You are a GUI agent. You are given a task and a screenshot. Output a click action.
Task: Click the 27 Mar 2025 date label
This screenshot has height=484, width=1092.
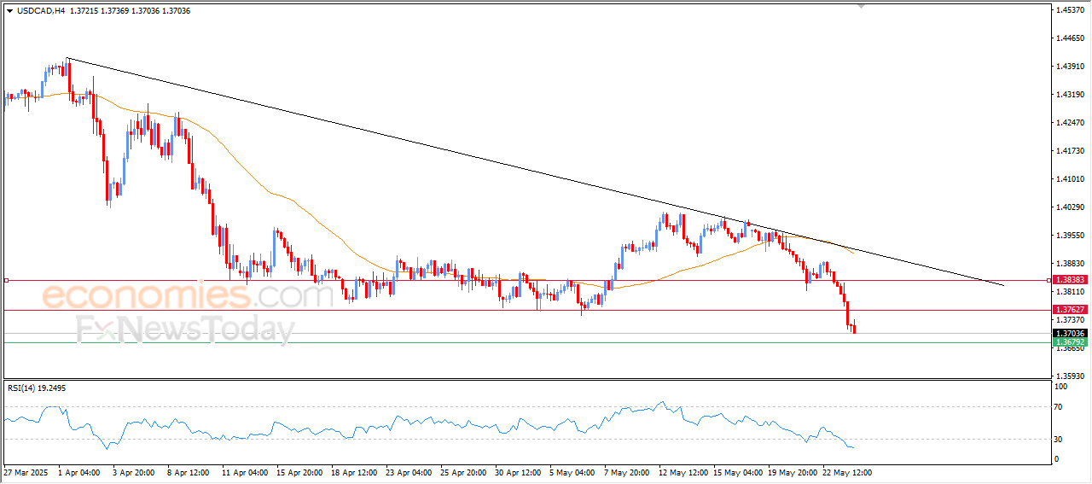(x=24, y=471)
